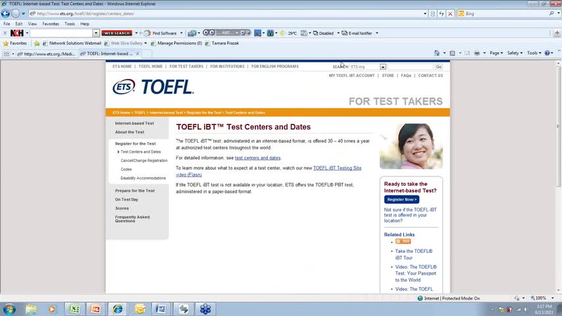This screenshot has width=562, height=316.
Task: Open the File menu
Action: tap(7, 24)
